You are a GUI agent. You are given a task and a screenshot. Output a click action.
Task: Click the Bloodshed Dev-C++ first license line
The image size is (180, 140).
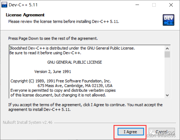(72, 48)
